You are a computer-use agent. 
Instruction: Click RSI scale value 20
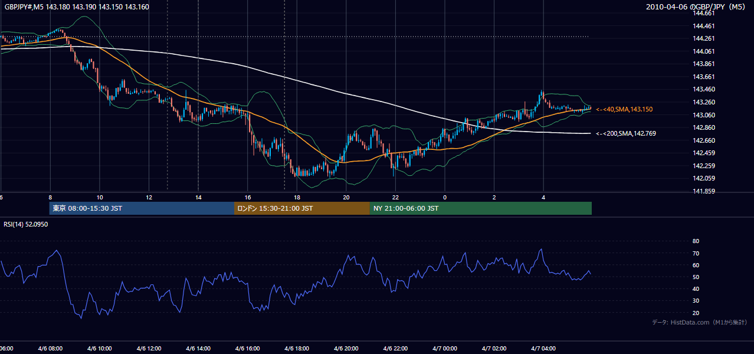click(696, 313)
